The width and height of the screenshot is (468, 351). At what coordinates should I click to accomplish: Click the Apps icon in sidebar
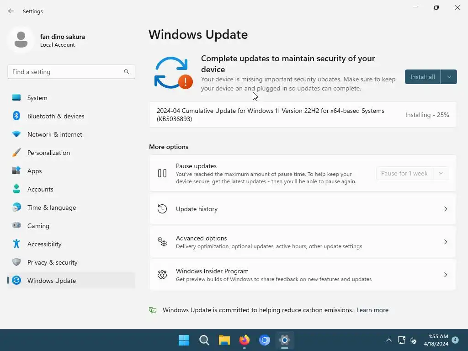16,171
